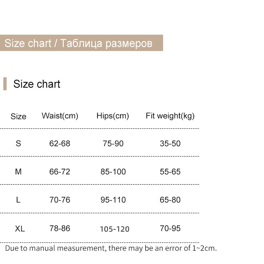This screenshot has height=264, width=264.
Task: Click the 70-95 fit weight value
Action: [170, 228]
